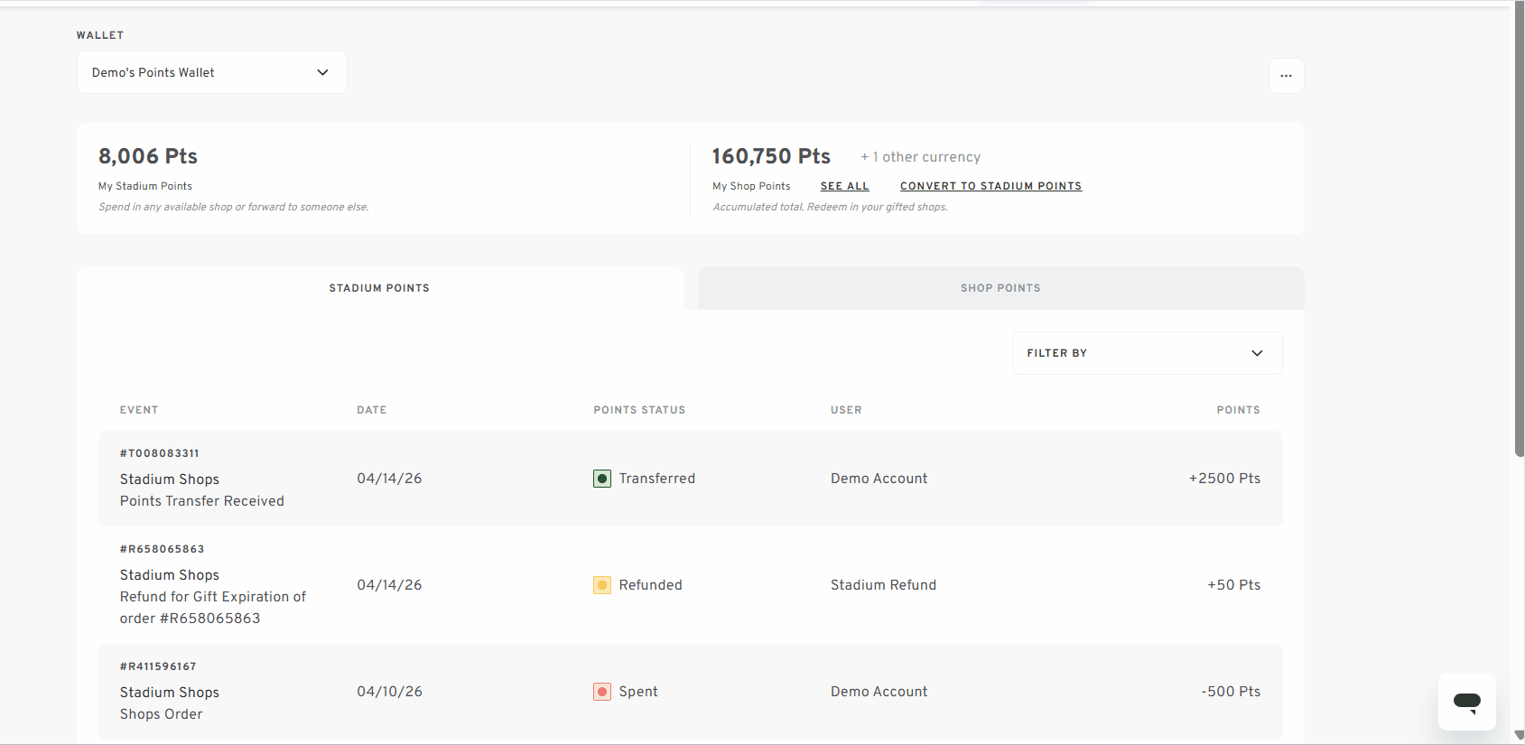Click the wallet selector chevron arrow
The height and width of the screenshot is (745, 1525).
322,72
